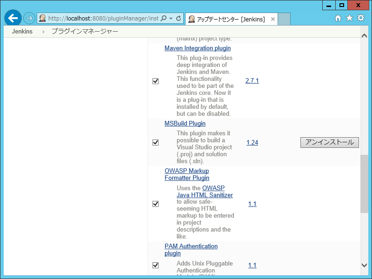The height and width of the screenshot is (279, 372).
Task: Refresh the page with reload icon
Action: click(179, 18)
